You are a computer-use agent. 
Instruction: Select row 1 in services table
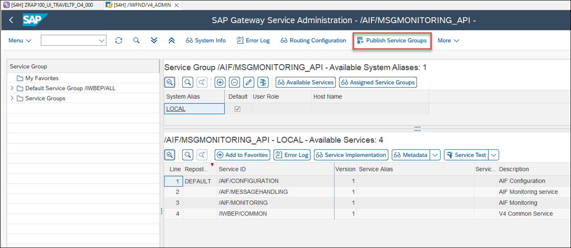coord(173,181)
